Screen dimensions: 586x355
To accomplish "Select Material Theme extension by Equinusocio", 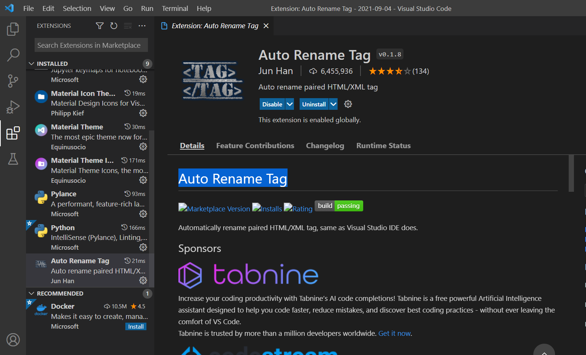I will (90, 137).
